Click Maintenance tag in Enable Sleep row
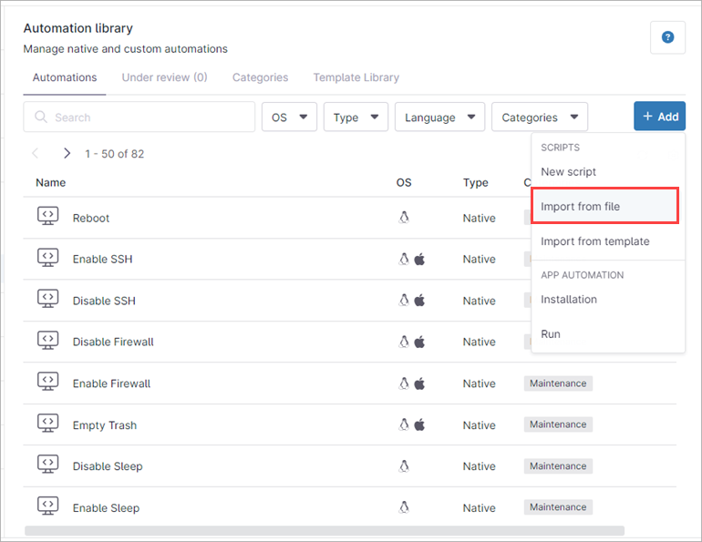This screenshot has width=702, height=542. pos(558,507)
